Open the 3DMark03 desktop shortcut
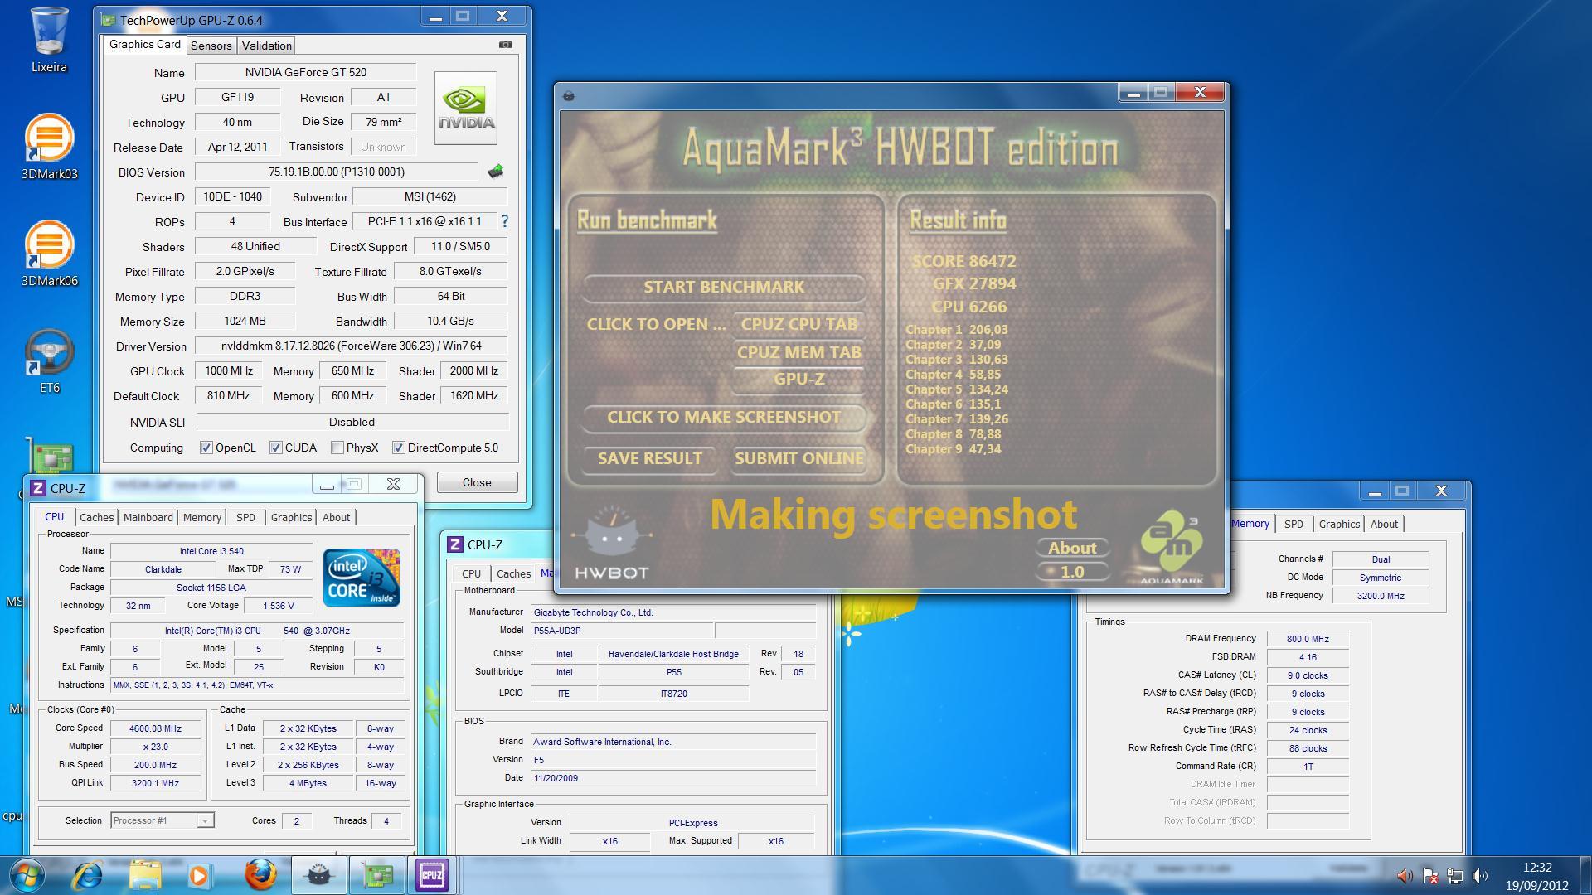 [x=49, y=147]
